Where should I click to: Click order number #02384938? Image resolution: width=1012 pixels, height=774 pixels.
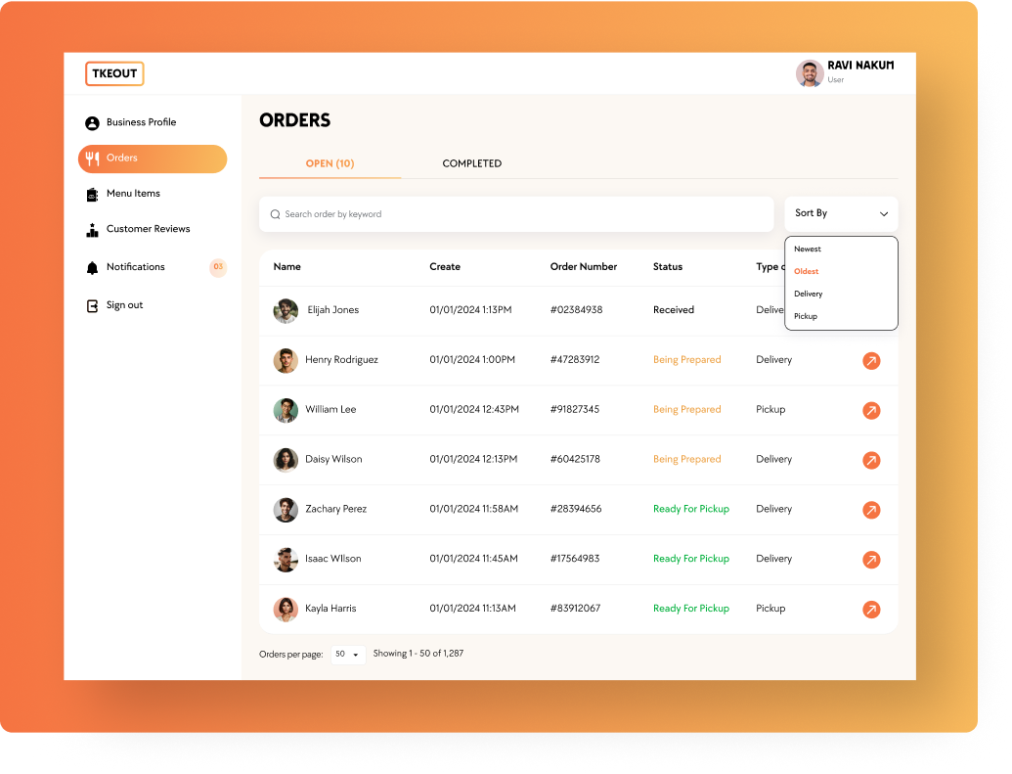click(576, 310)
